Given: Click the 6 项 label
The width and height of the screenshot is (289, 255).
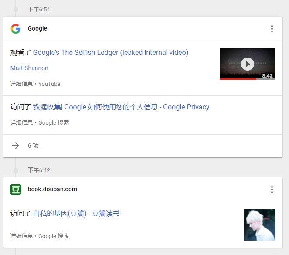Looking at the screenshot, I should [34, 146].
